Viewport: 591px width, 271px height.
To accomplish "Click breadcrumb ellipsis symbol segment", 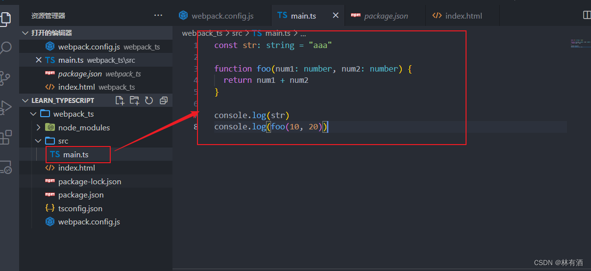I will tap(303, 34).
